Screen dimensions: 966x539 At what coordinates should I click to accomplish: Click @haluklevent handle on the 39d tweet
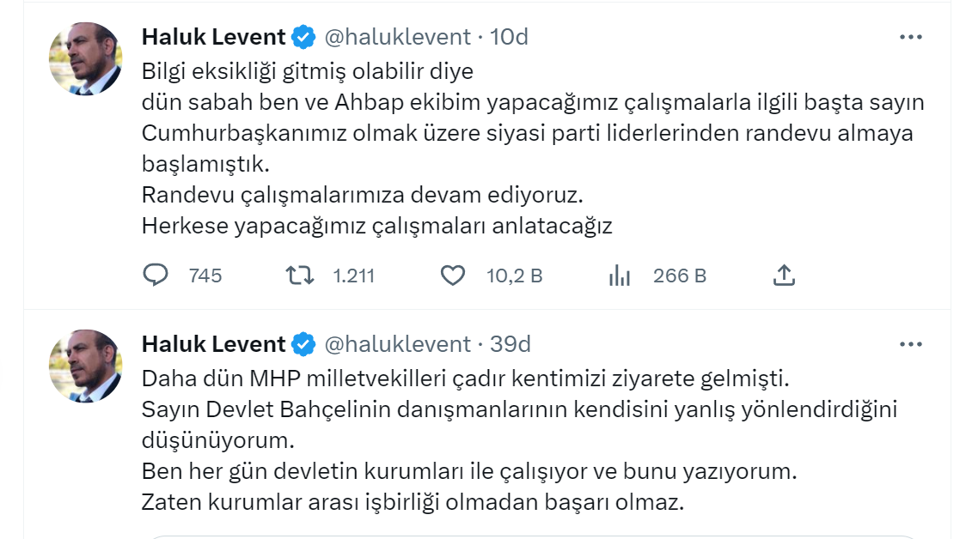397,344
